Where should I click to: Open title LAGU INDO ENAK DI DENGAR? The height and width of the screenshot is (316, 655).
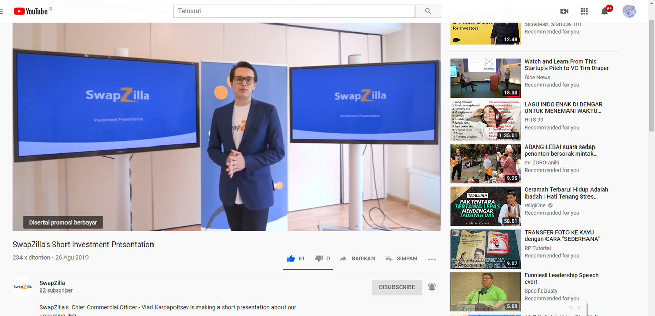[x=563, y=108]
